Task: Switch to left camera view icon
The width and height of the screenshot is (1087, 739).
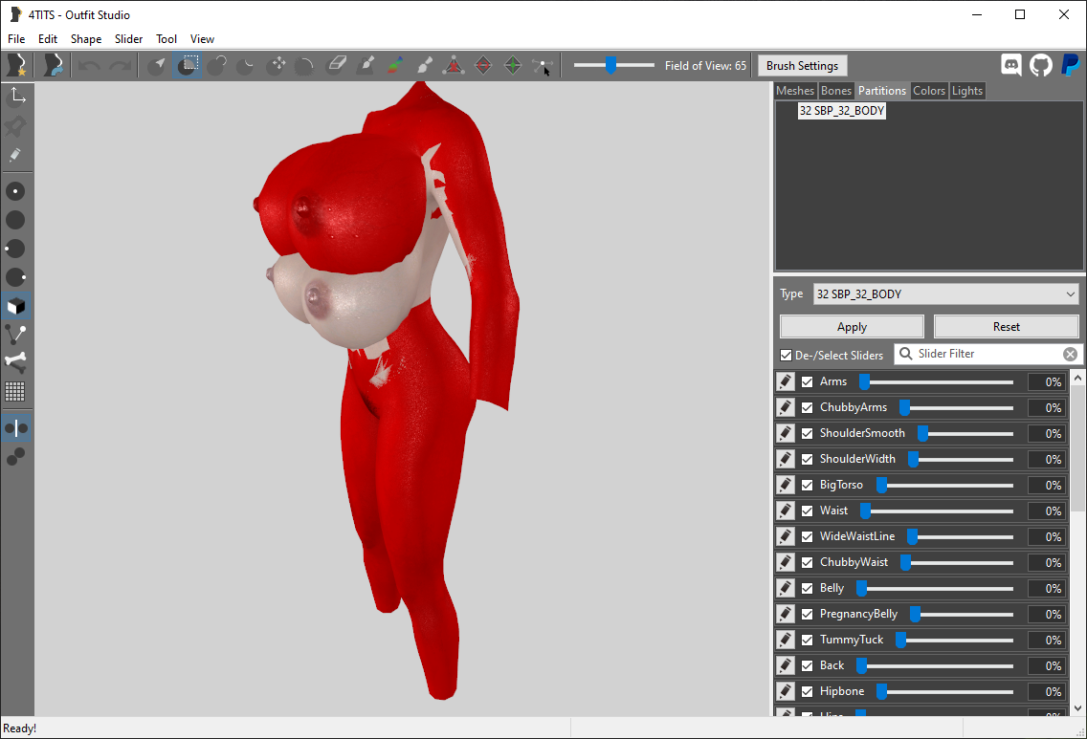Action: 16,249
